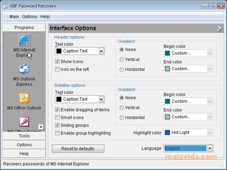
Task: Select Header gradient Horizontal radio
Action: coord(122,69)
